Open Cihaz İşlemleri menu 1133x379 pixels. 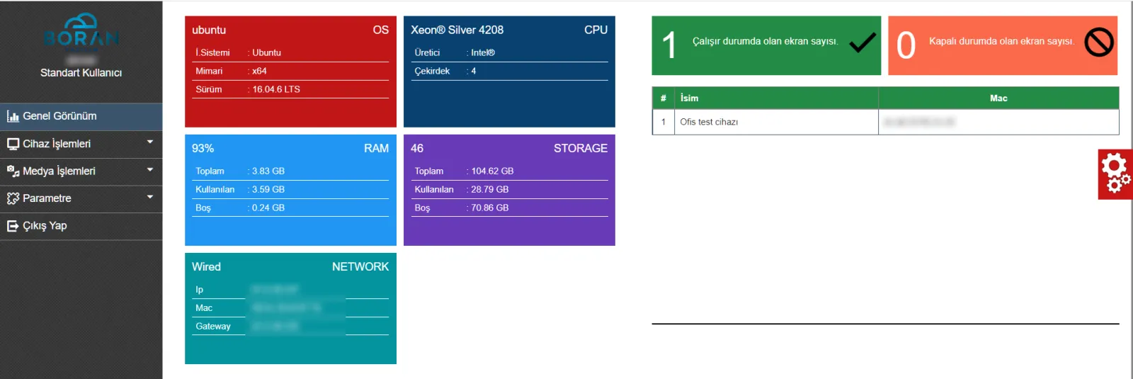81,144
